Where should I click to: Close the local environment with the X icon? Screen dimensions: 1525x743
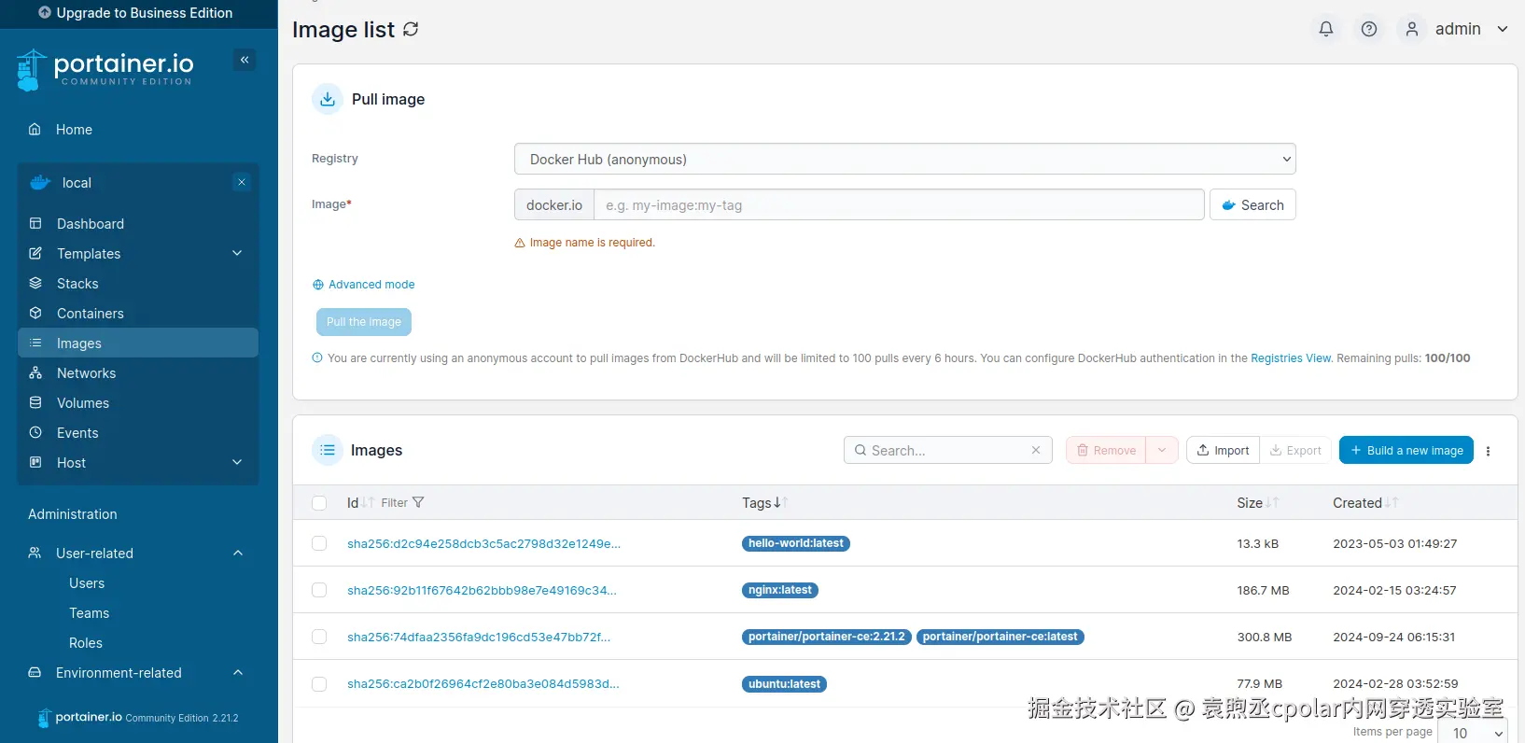pos(242,182)
